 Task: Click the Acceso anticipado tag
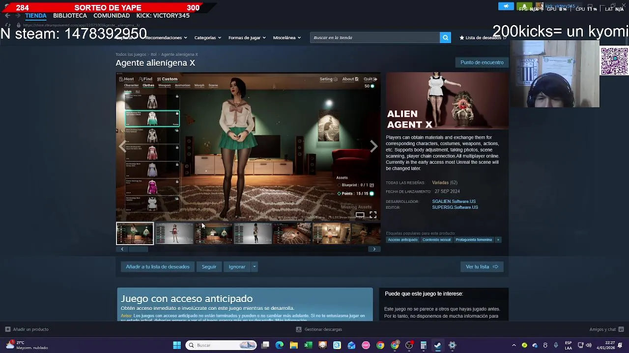tap(402, 240)
